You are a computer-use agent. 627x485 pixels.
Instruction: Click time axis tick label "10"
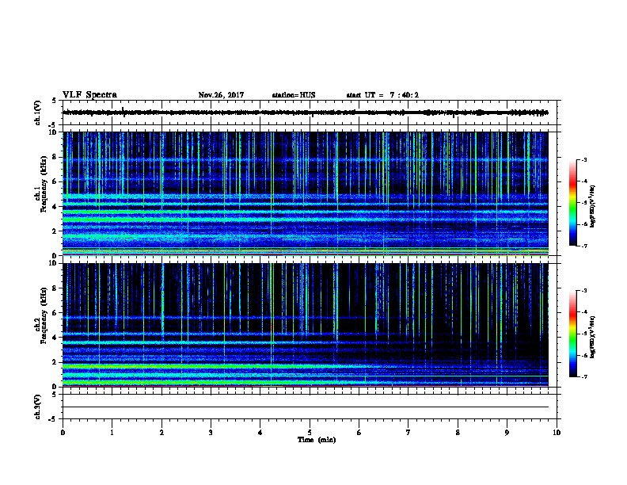point(557,433)
